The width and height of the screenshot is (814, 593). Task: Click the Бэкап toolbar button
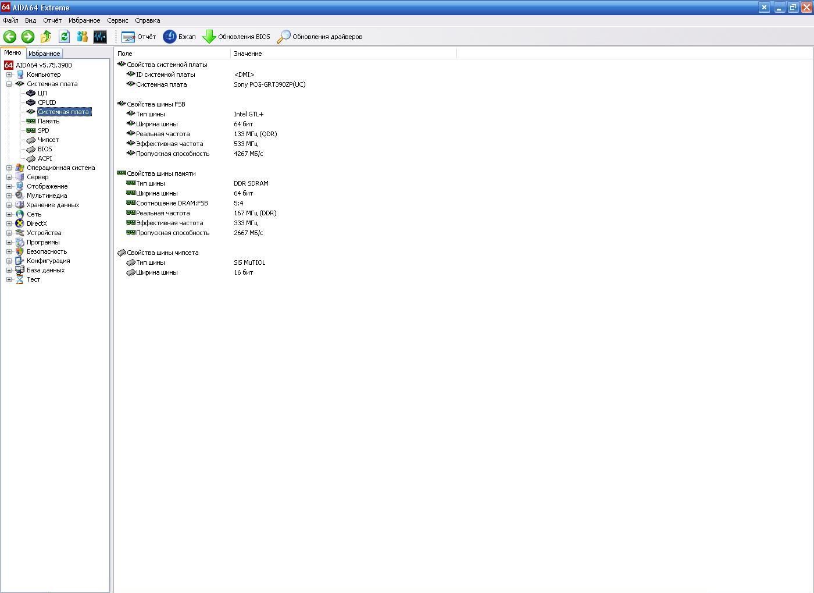click(x=180, y=37)
